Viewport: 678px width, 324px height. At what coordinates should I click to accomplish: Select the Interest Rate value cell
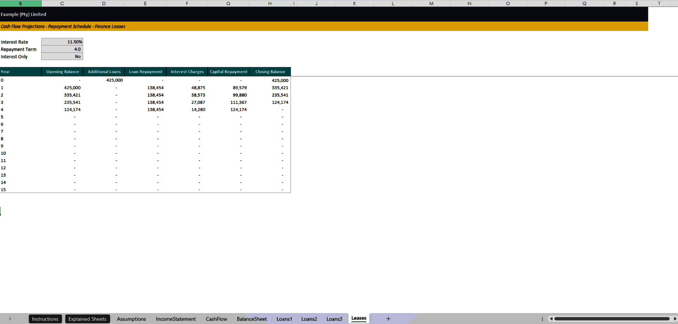(62, 42)
